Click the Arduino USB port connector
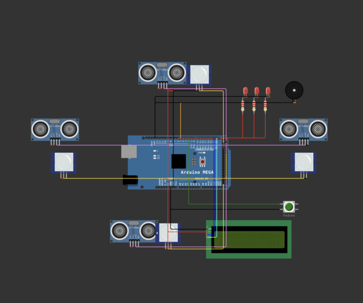The height and width of the screenshot is (303, 363). click(x=129, y=152)
